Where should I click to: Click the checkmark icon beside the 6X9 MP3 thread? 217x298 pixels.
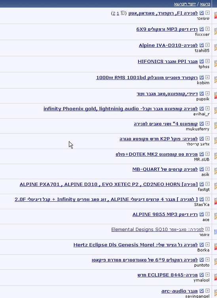[x=202, y=29]
